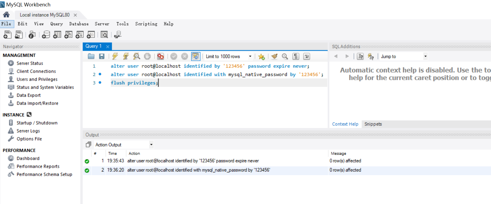Open the Edit menu
The height and width of the screenshot is (204, 491).
(x=22, y=24)
